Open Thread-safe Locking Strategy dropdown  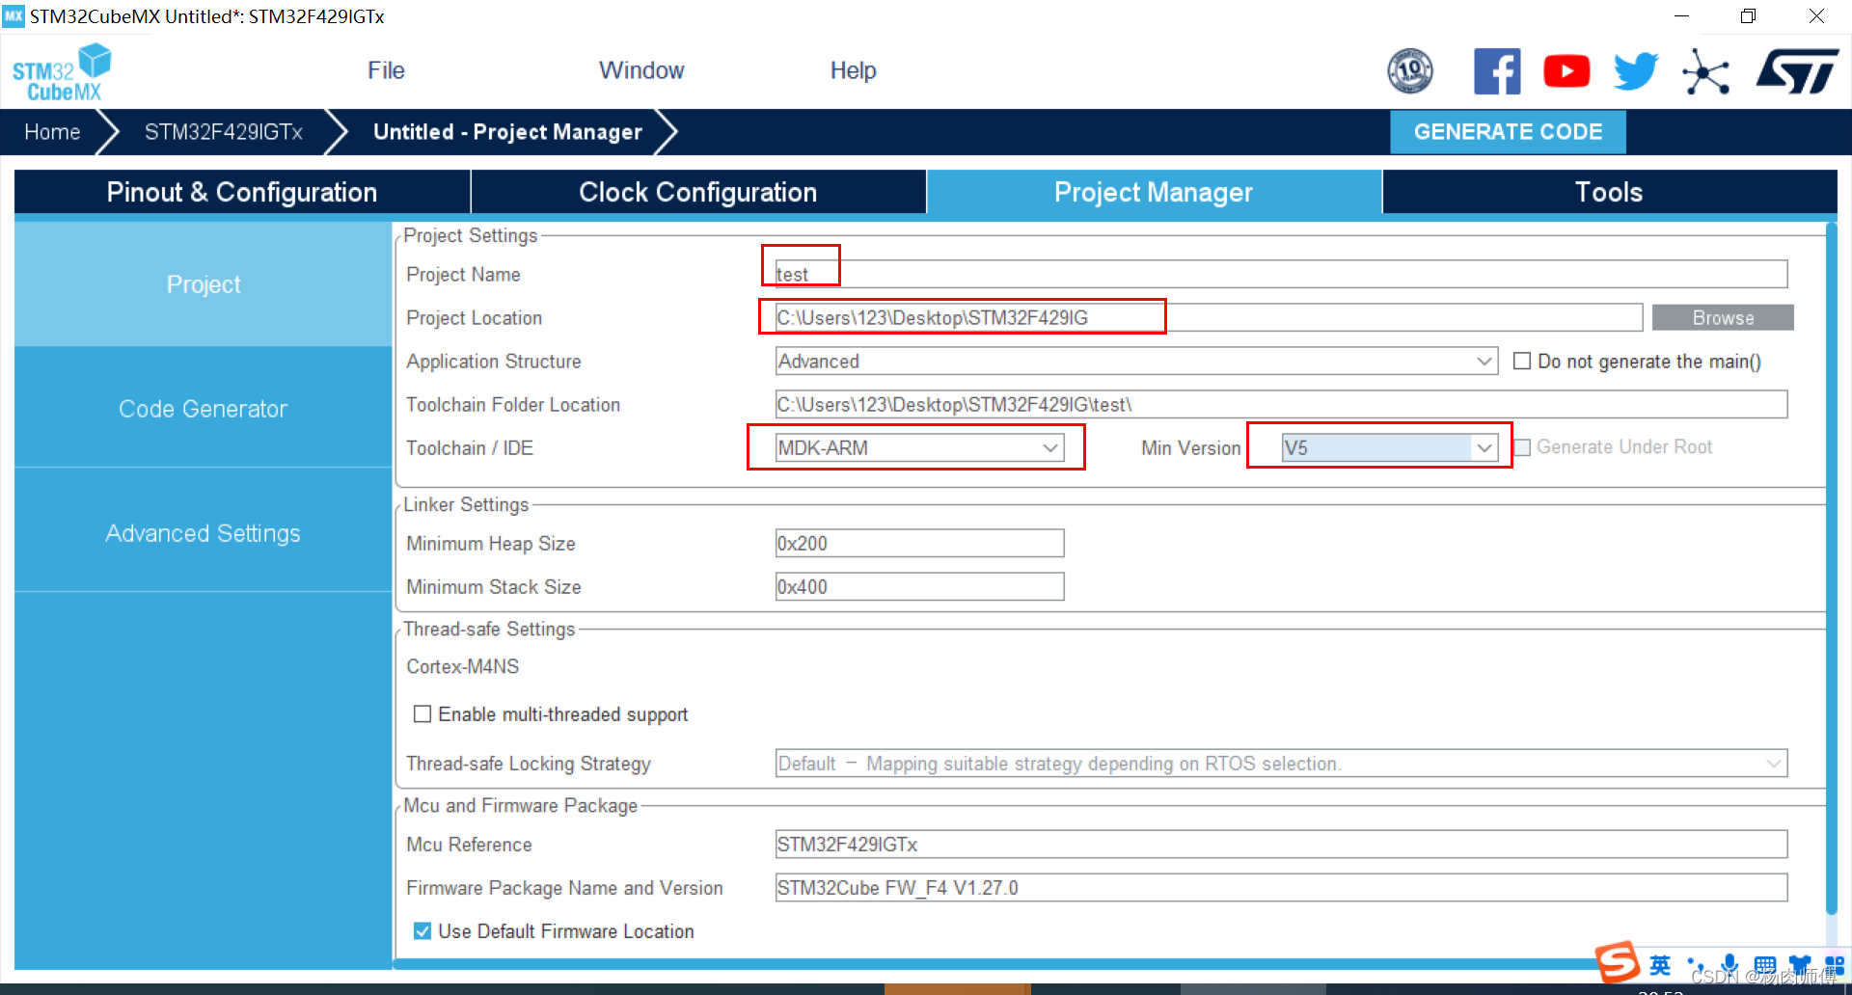point(1281,764)
